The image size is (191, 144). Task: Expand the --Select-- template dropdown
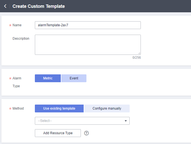click(82, 121)
